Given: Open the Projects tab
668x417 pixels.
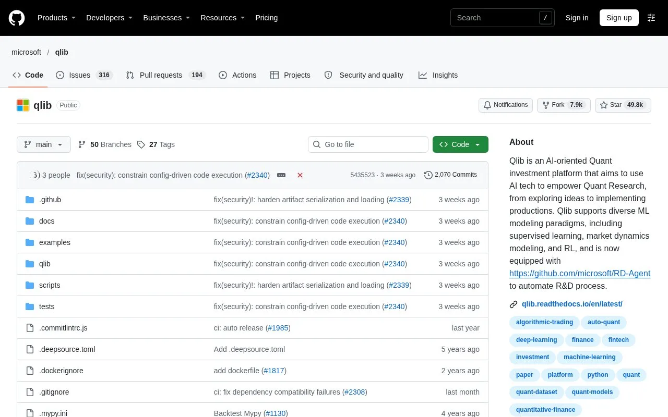Looking at the screenshot, I should [x=290, y=75].
